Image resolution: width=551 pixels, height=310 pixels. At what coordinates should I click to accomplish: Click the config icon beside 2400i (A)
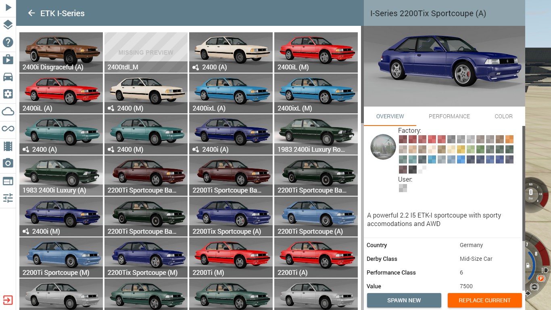click(196, 149)
